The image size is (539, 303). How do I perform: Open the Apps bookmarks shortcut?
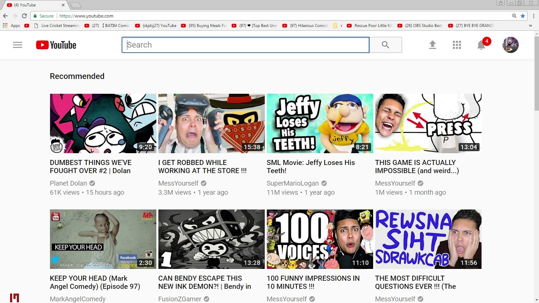(11, 26)
